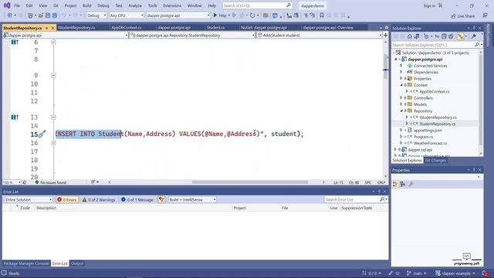Viewport: 494px width, 278px height.
Task: Click the Property Pages wrench in Properties panel
Action: click(411, 185)
